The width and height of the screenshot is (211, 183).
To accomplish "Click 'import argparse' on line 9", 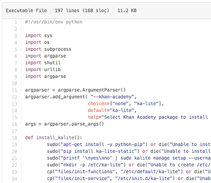I will point(46,76).
